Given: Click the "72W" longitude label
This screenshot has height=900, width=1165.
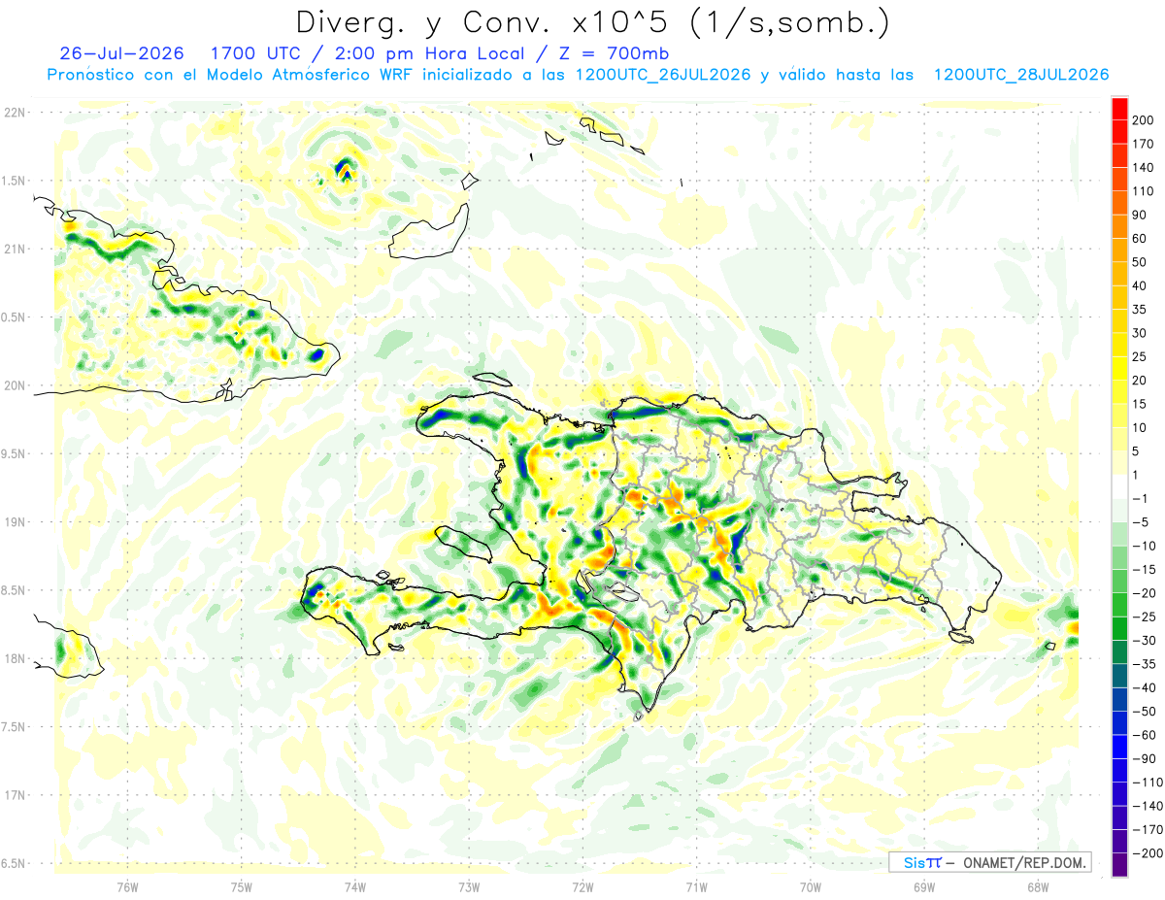Looking at the screenshot, I should point(582,886).
